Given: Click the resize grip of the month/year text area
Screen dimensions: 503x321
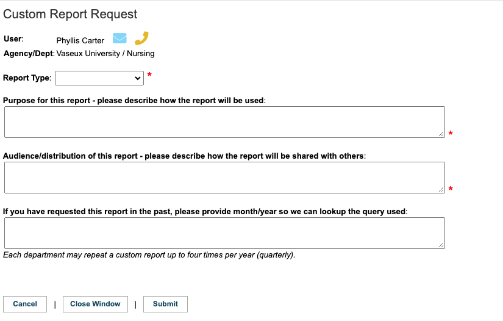Looking at the screenshot, I should [x=441, y=245].
